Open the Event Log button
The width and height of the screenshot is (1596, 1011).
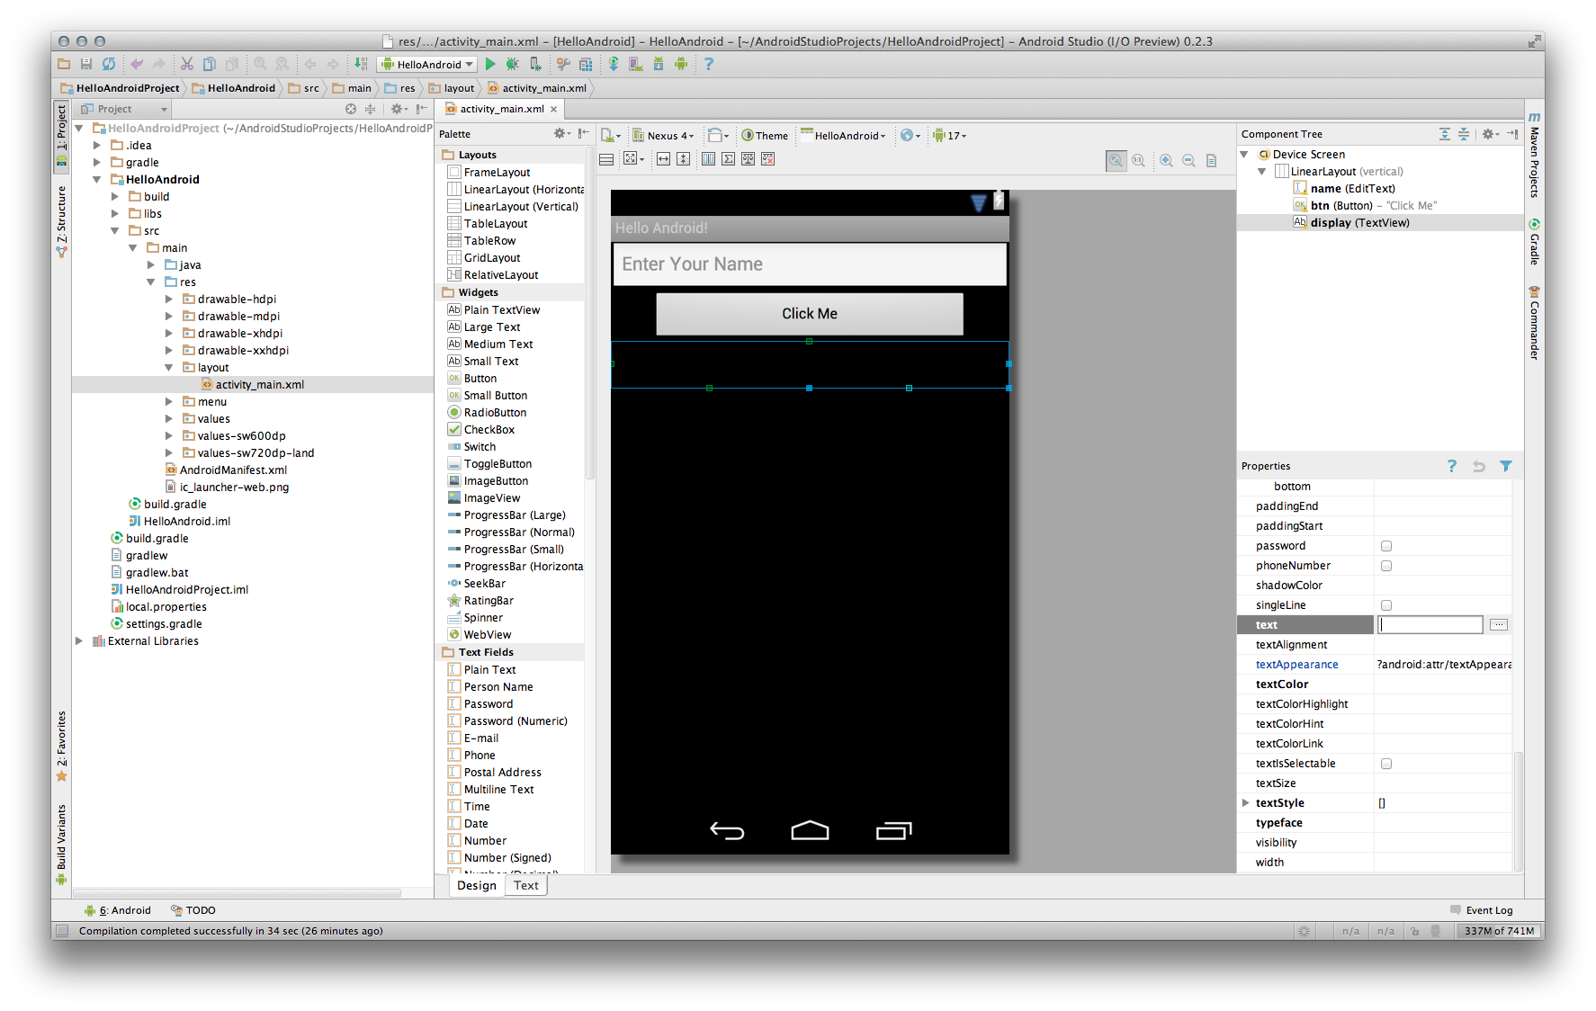click(1482, 910)
